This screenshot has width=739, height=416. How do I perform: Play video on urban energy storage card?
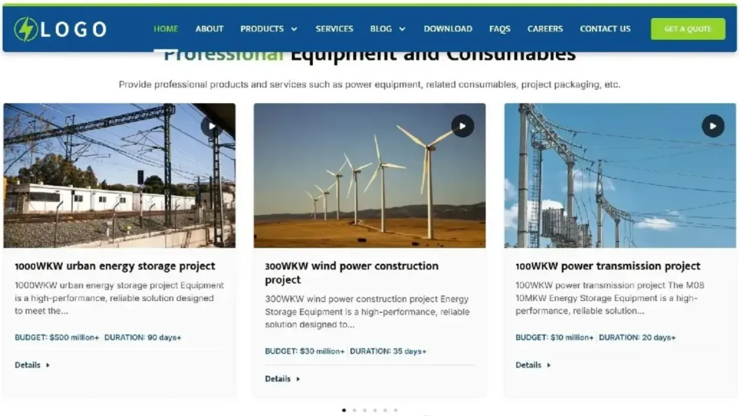click(212, 126)
